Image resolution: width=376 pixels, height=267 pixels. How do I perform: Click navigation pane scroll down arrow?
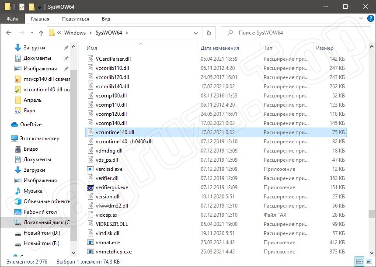click(x=73, y=253)
